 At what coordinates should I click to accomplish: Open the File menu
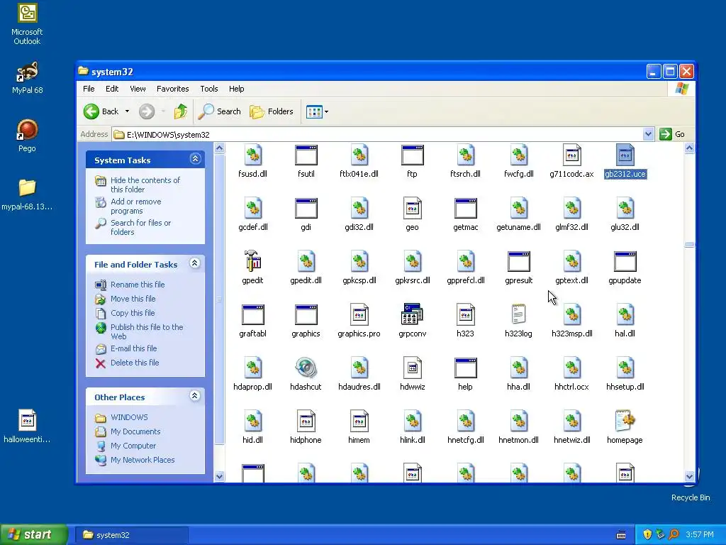click(x=89, y=89)
